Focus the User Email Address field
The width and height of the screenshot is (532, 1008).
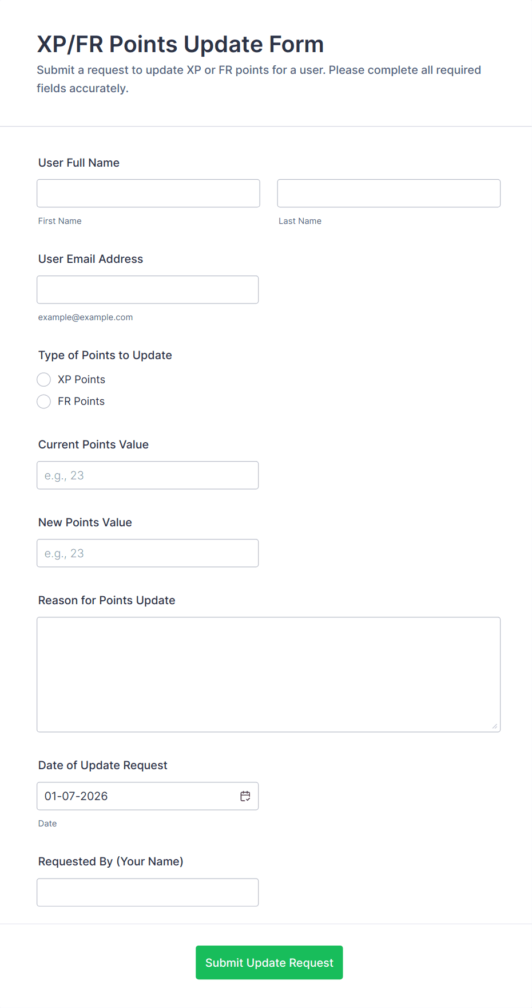148,290
